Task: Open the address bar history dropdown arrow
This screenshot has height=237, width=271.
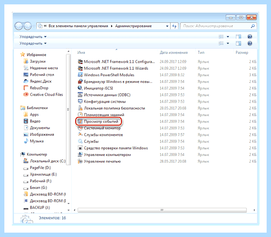Action: (167, 26)
